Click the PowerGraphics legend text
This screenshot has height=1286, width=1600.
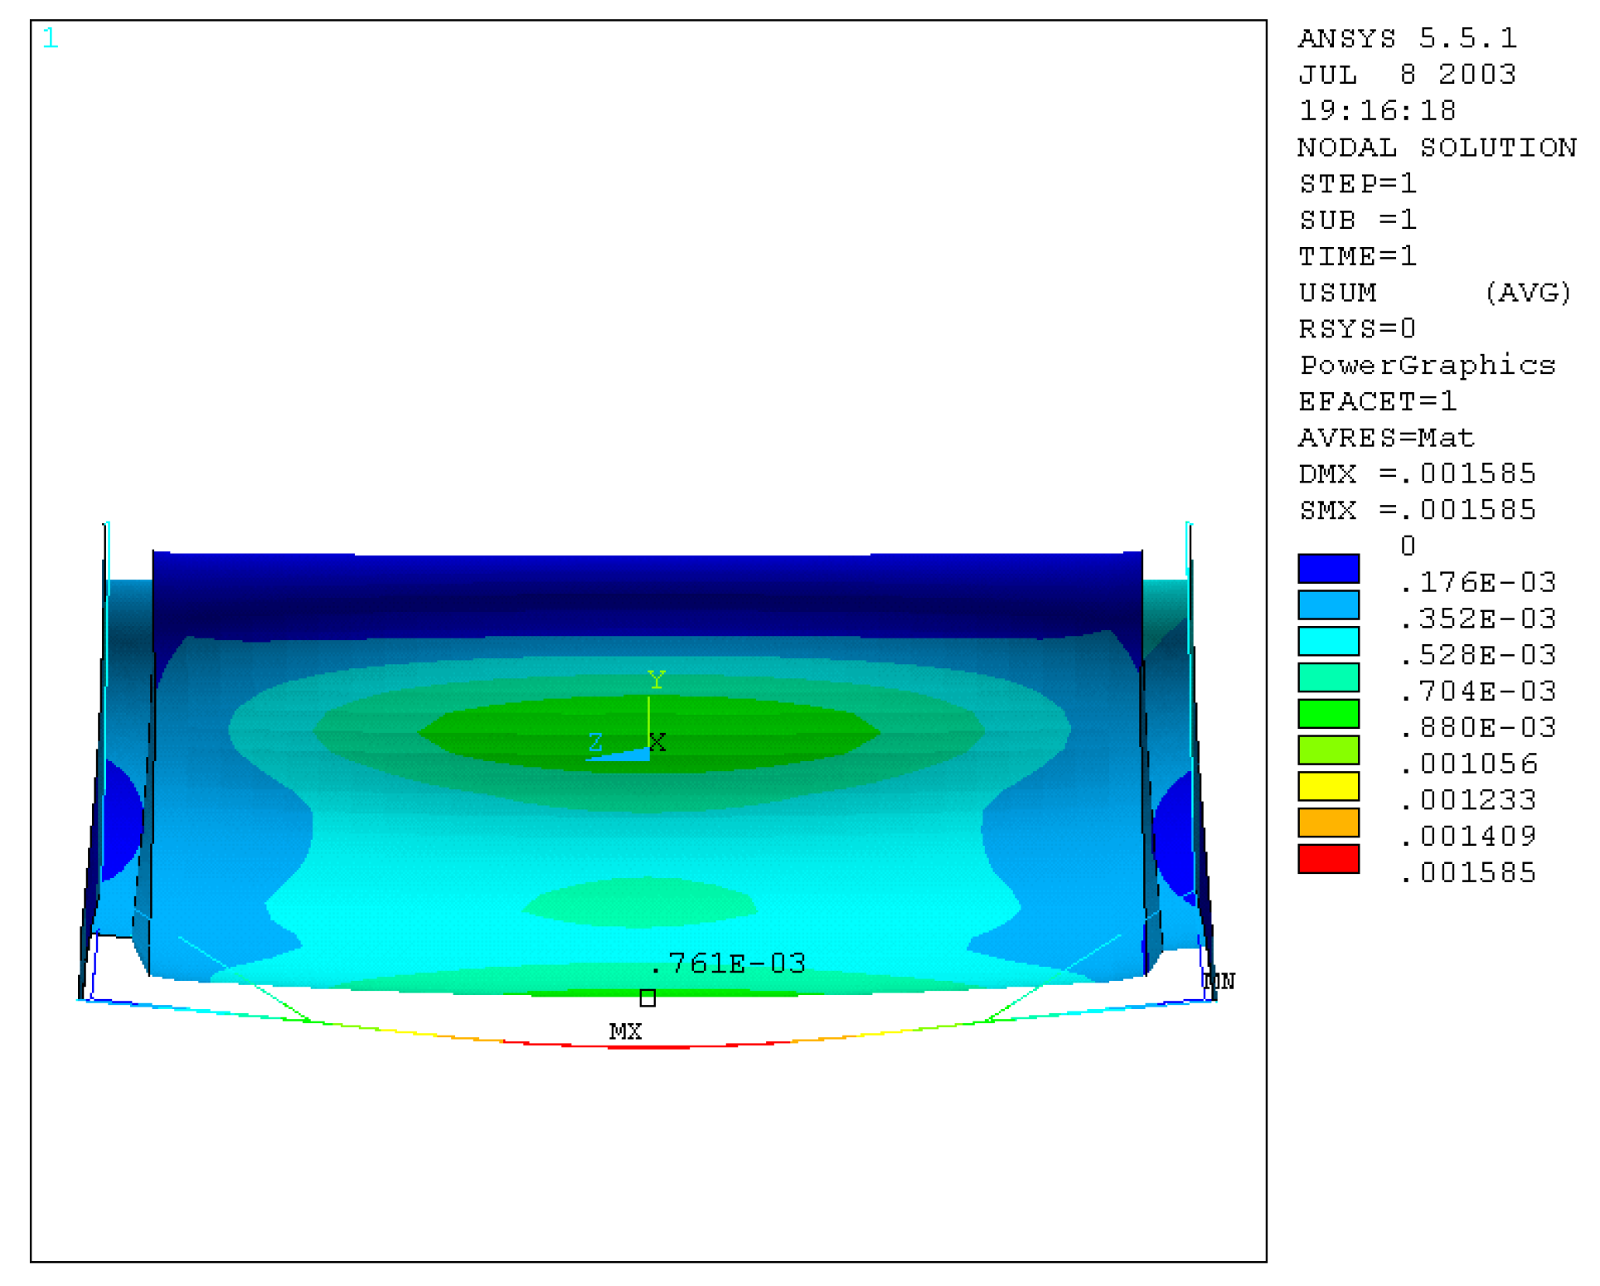pyautogui.click(x=1427, y=365)
